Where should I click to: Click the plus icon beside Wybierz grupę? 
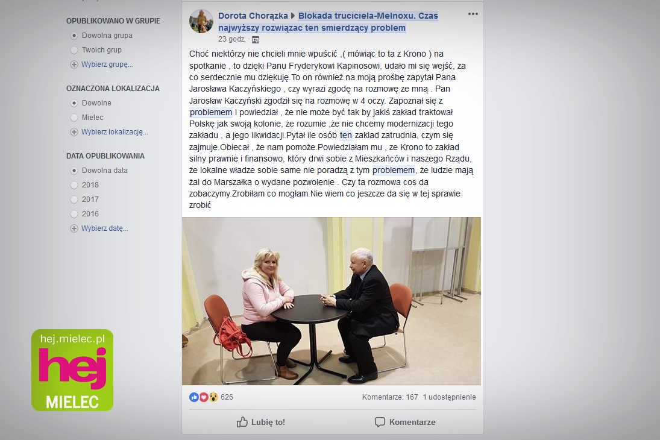[x=74, y=64]
